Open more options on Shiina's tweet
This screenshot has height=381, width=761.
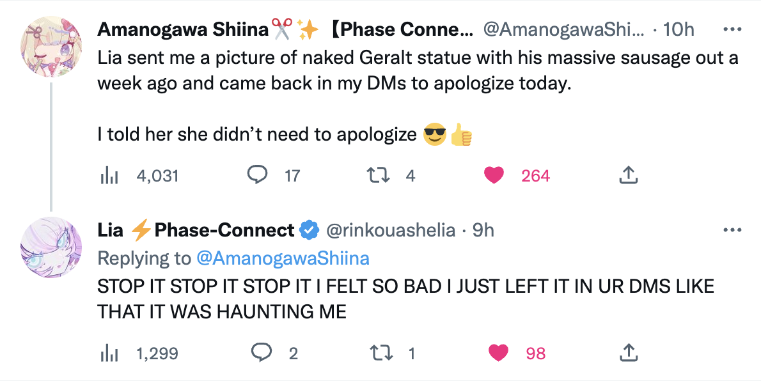[x=731, y=29]
